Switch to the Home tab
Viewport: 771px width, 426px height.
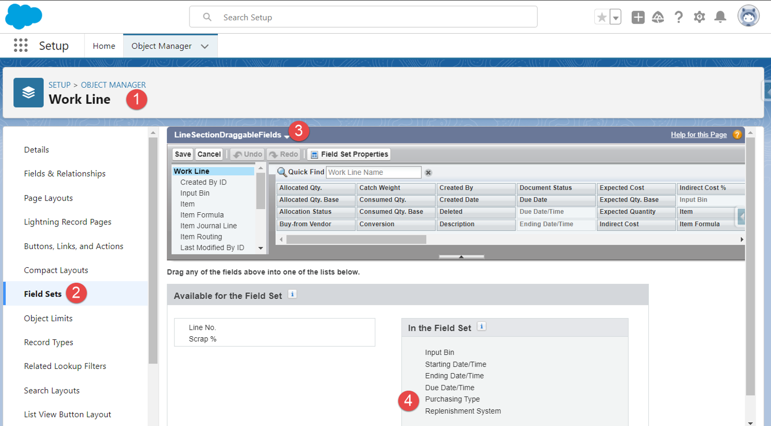tap(104, 46)
